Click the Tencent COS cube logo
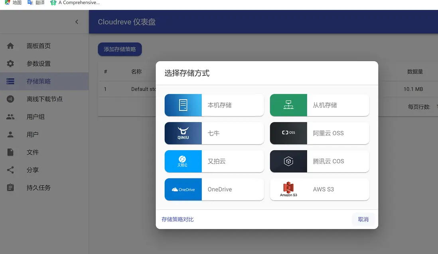Image resolution: width=438 pixels, height=254 pixels. (x=288, y=161)
